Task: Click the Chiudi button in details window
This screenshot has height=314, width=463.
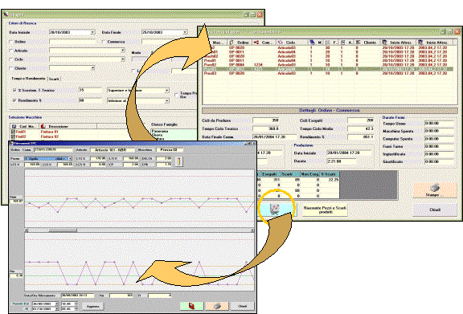Action: (x=435, y=210)
